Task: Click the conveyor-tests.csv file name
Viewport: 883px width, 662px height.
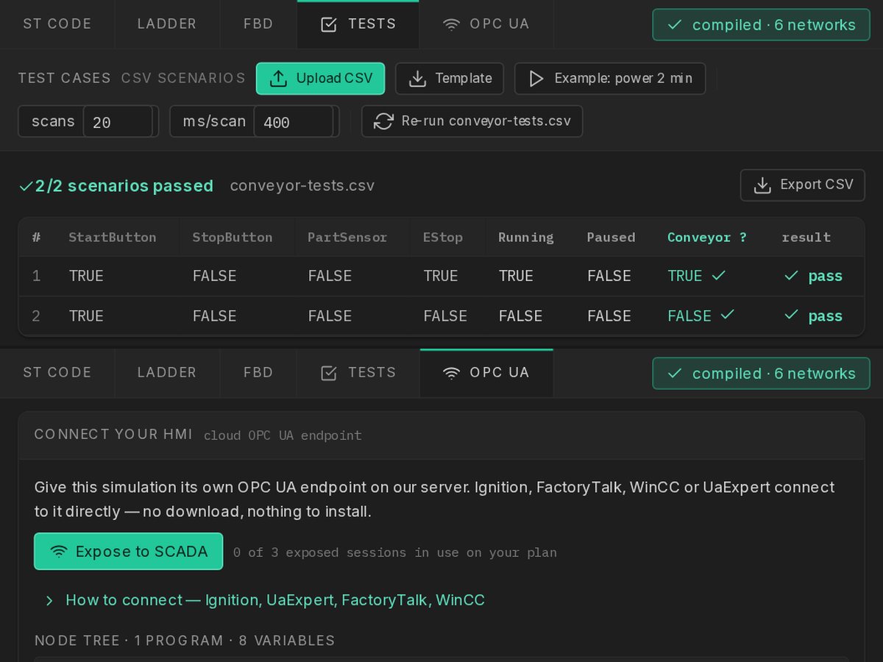Action: 302,185
